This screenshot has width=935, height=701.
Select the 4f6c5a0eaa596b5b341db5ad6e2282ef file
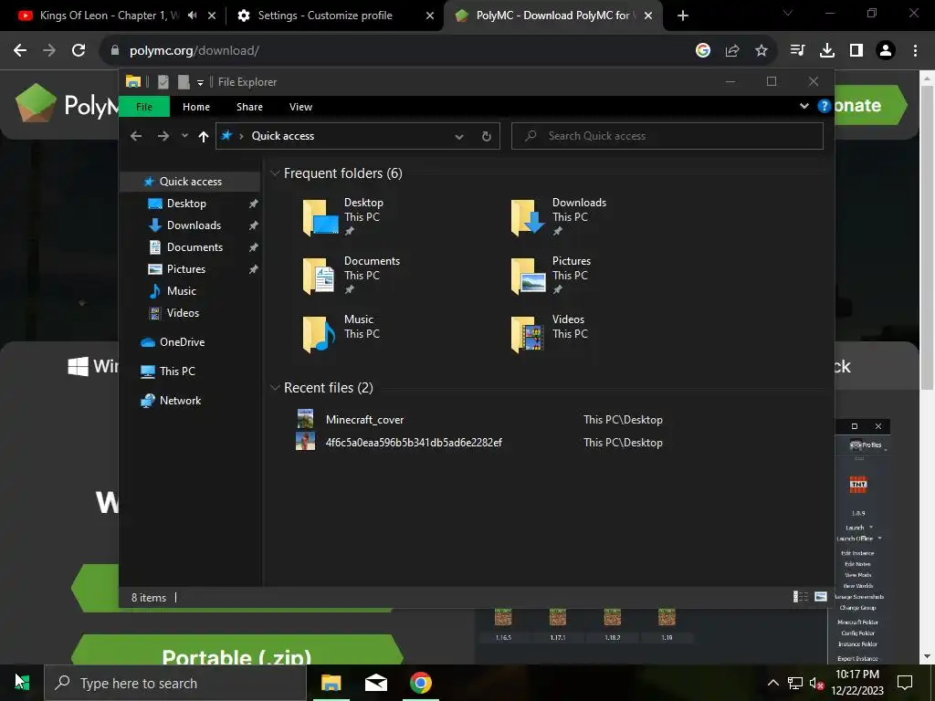414,443
